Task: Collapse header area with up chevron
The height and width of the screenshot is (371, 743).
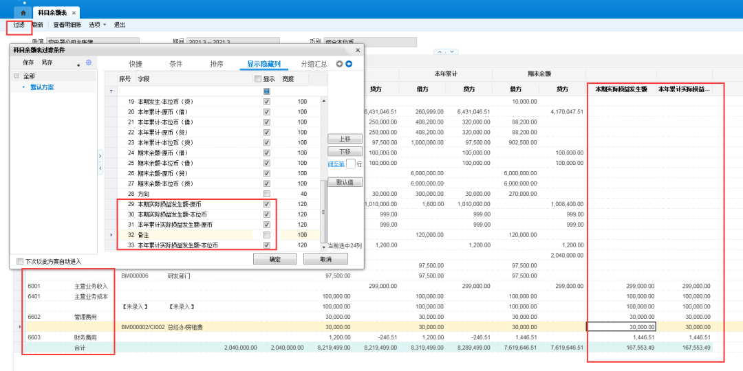Action: click(440, 52)
